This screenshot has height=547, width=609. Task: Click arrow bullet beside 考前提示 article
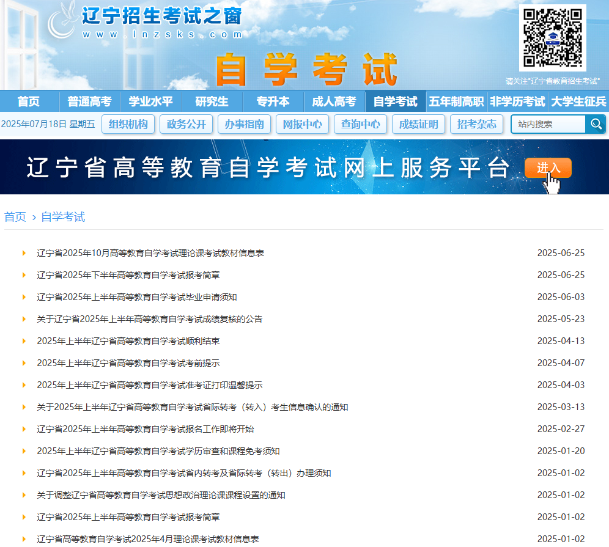(x=24, y=363)
